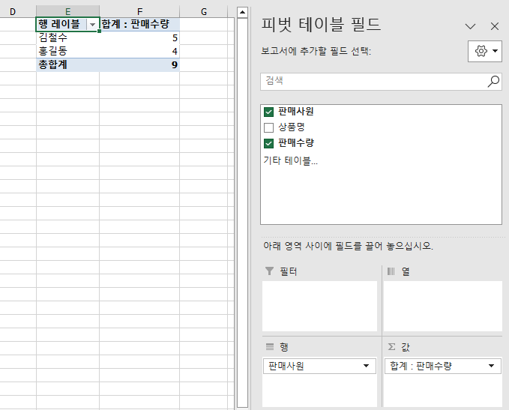509x410 pixels.
Task: Select the cell with value 4
Action: 139,51
